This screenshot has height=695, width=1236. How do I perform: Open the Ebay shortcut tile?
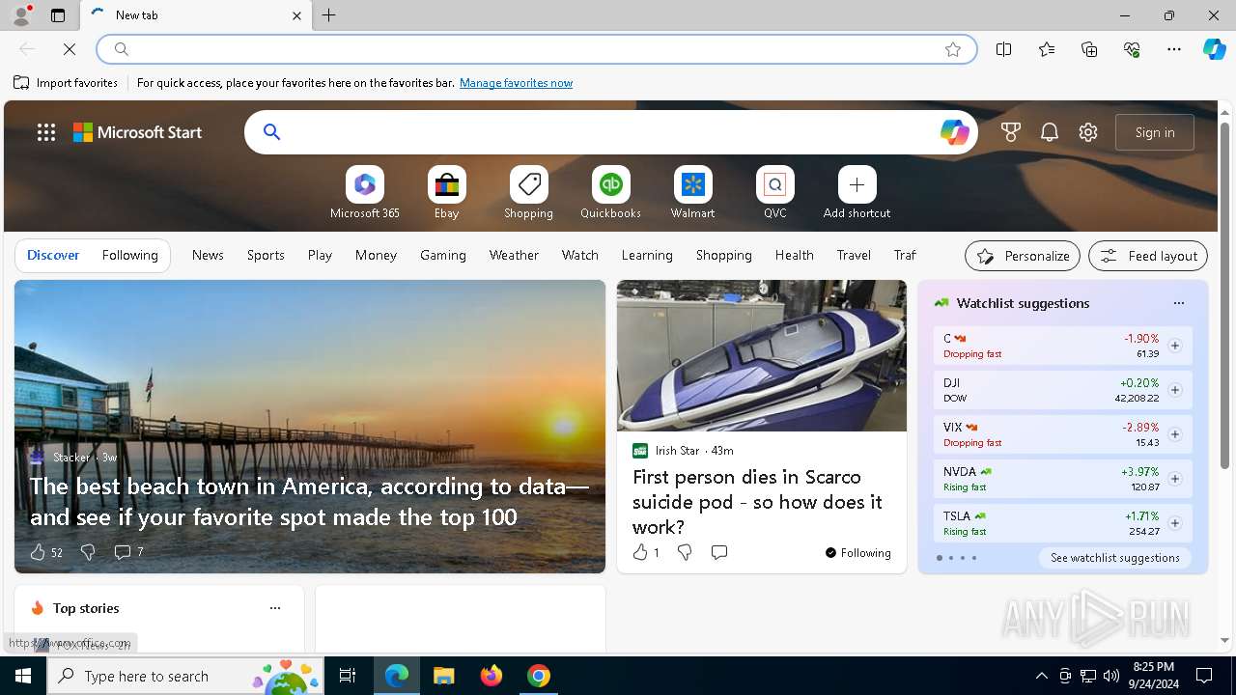[447, 184]
